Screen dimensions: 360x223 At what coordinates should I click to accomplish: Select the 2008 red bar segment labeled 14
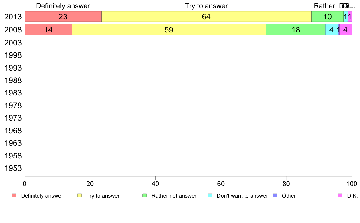click(x=48, y=29)
